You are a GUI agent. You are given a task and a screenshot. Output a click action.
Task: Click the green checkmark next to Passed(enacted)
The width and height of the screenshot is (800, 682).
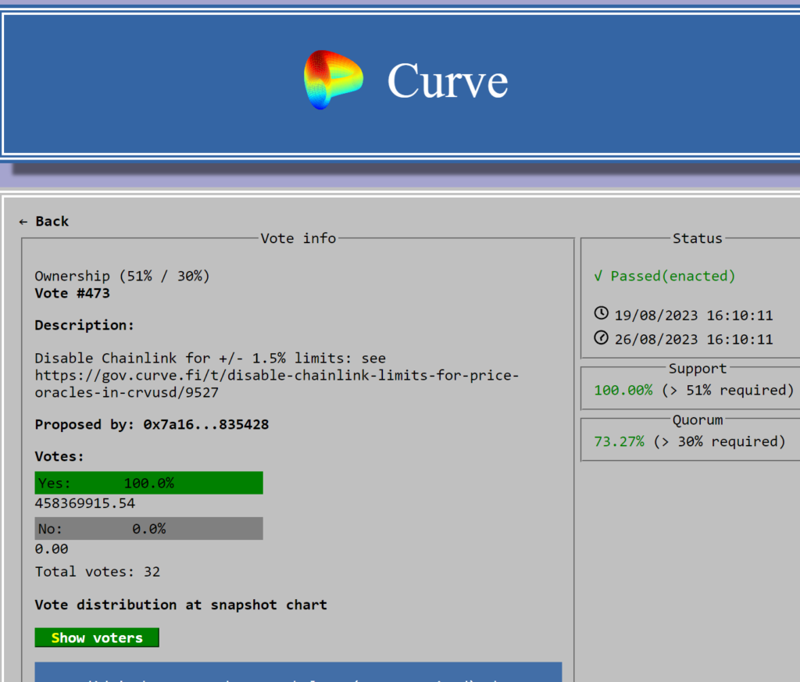click(598, 276)
